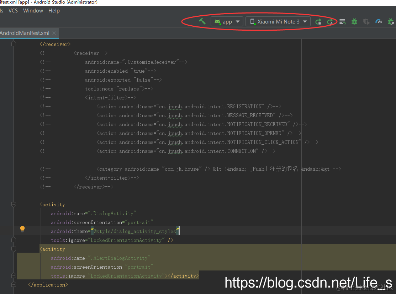Click Apply Changes and Restart Activity icon
The width and height of the screenshot is (396, 294).
click(330, 22)
